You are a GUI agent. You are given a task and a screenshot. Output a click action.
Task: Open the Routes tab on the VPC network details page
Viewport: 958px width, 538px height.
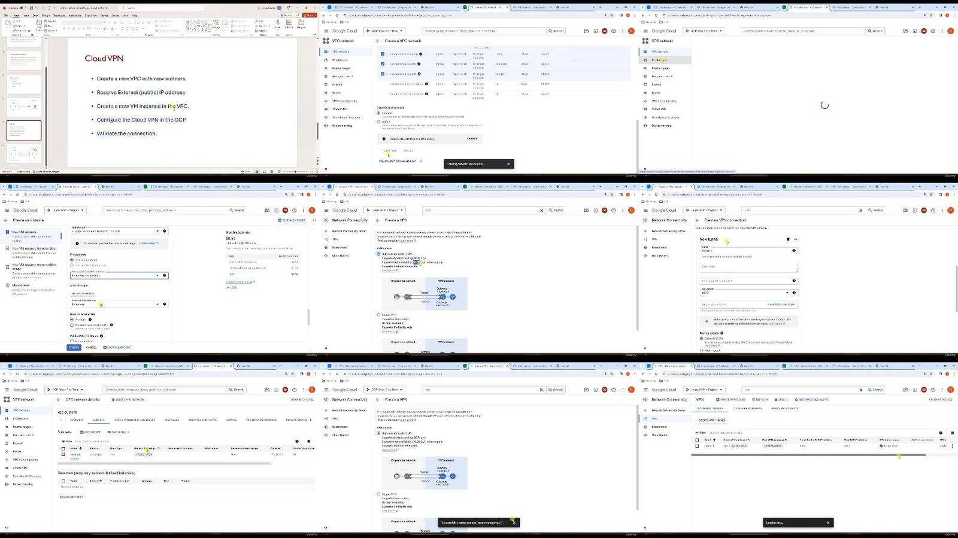231,420
